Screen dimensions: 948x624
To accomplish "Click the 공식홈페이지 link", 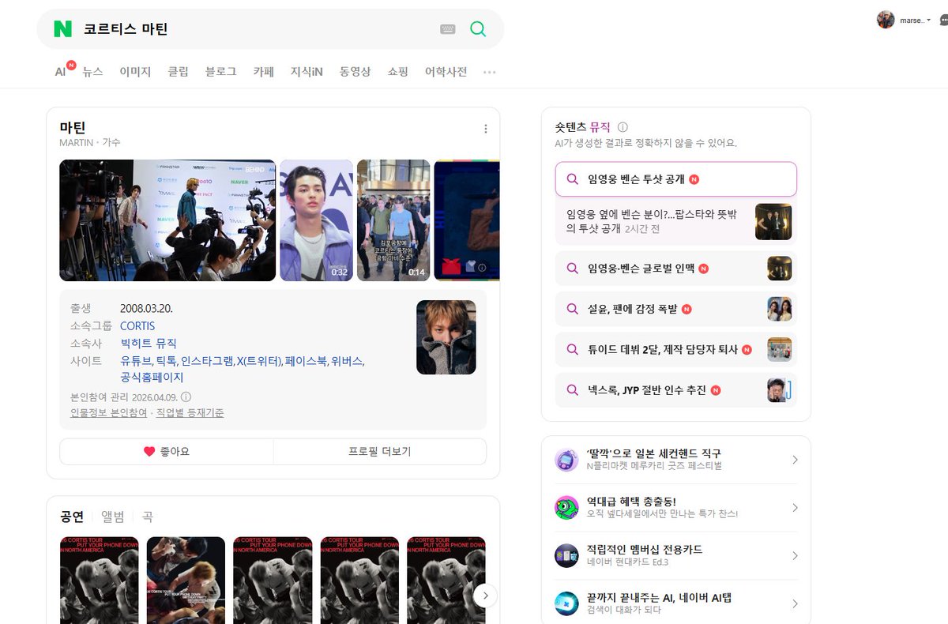I will pyautogui.click(x=152, y=378).
